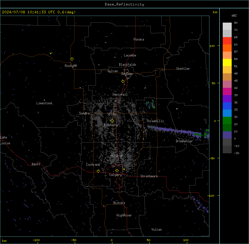Click the yellow V marker east of Calgary diamond
Viewport: 249px width, 244px height.
[x=124, y=169]
